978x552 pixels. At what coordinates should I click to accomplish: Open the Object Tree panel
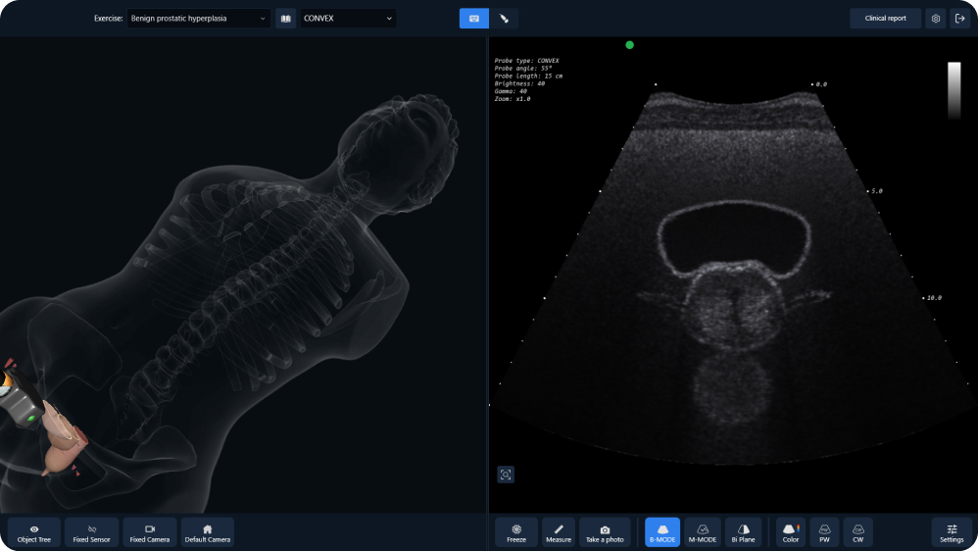point(34,532)
